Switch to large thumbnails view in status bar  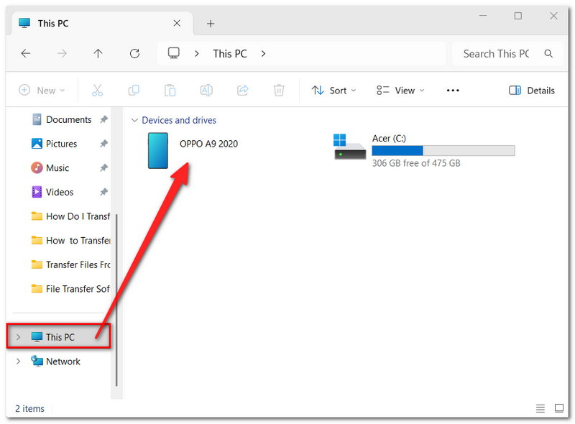[x=559, y=408]
